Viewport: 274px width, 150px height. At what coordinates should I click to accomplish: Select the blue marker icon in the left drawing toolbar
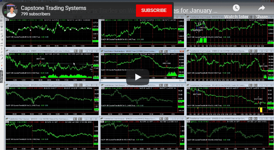(2, 68)
